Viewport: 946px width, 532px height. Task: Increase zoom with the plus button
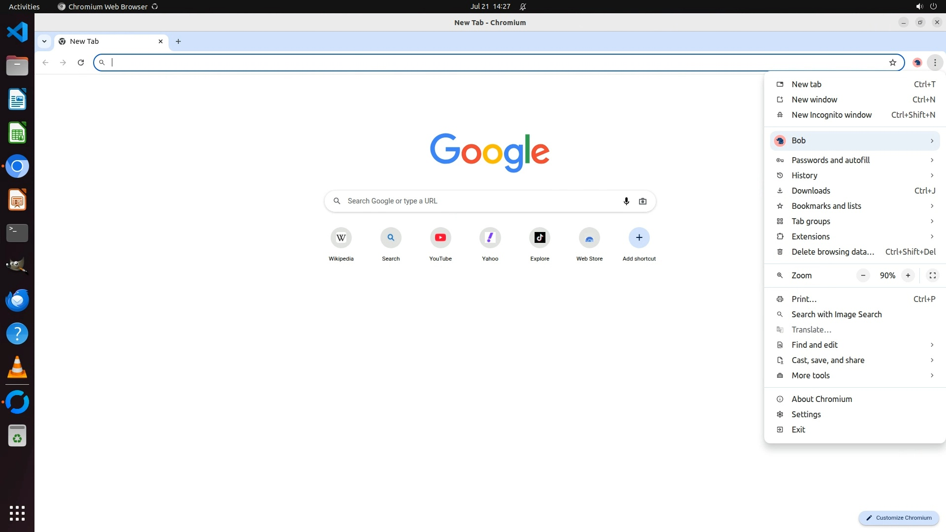point(908,275)
